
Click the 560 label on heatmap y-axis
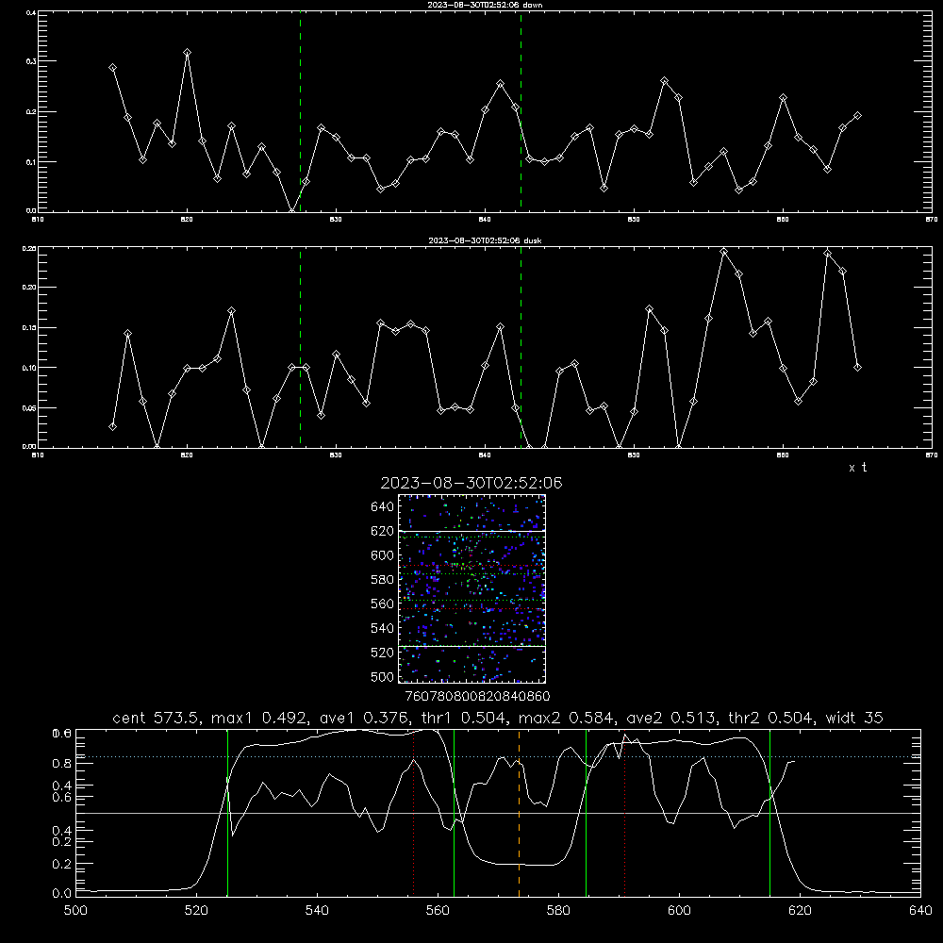[382, 604]
